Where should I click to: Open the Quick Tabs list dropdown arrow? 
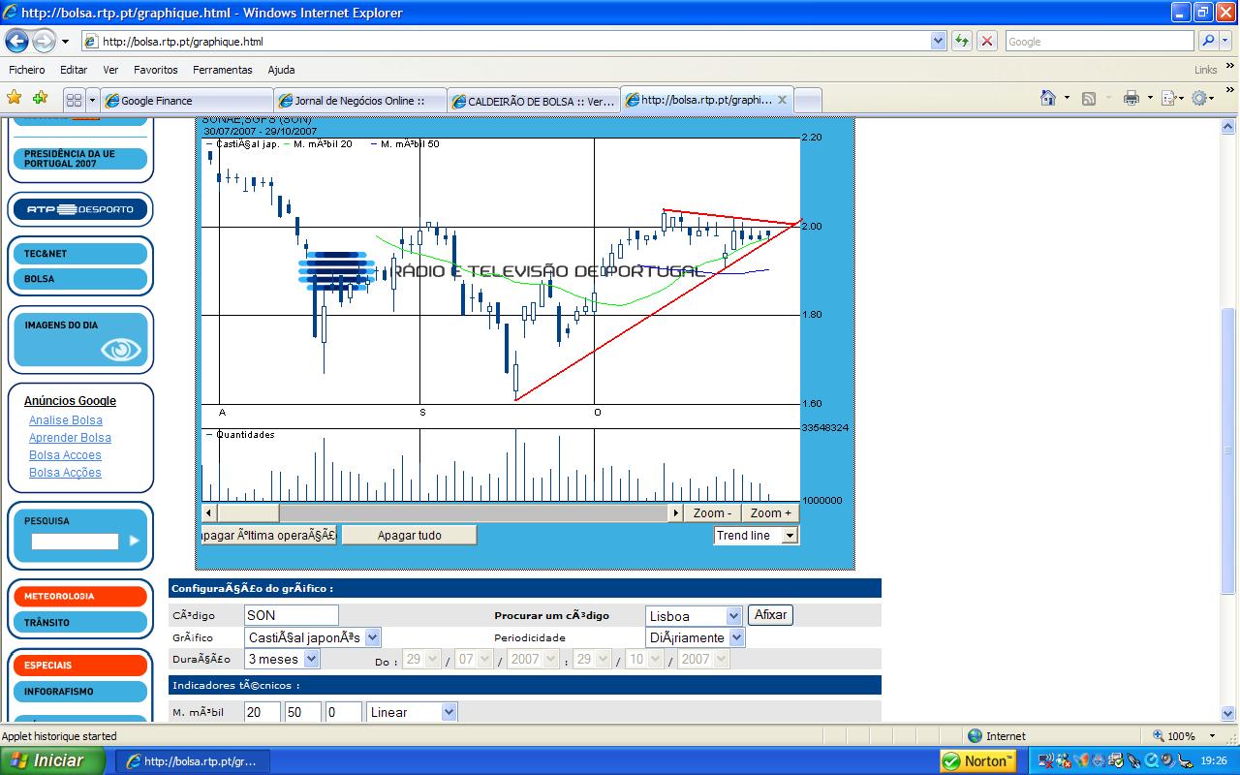click(x=93, y=100)
